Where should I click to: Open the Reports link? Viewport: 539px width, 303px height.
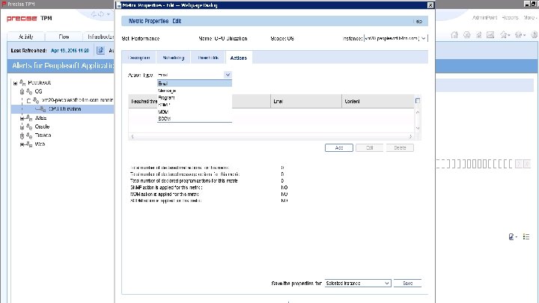click(510, 17)
